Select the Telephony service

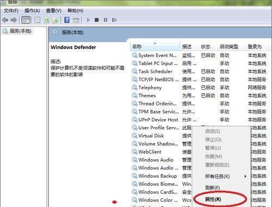click(x=200, y=87)
